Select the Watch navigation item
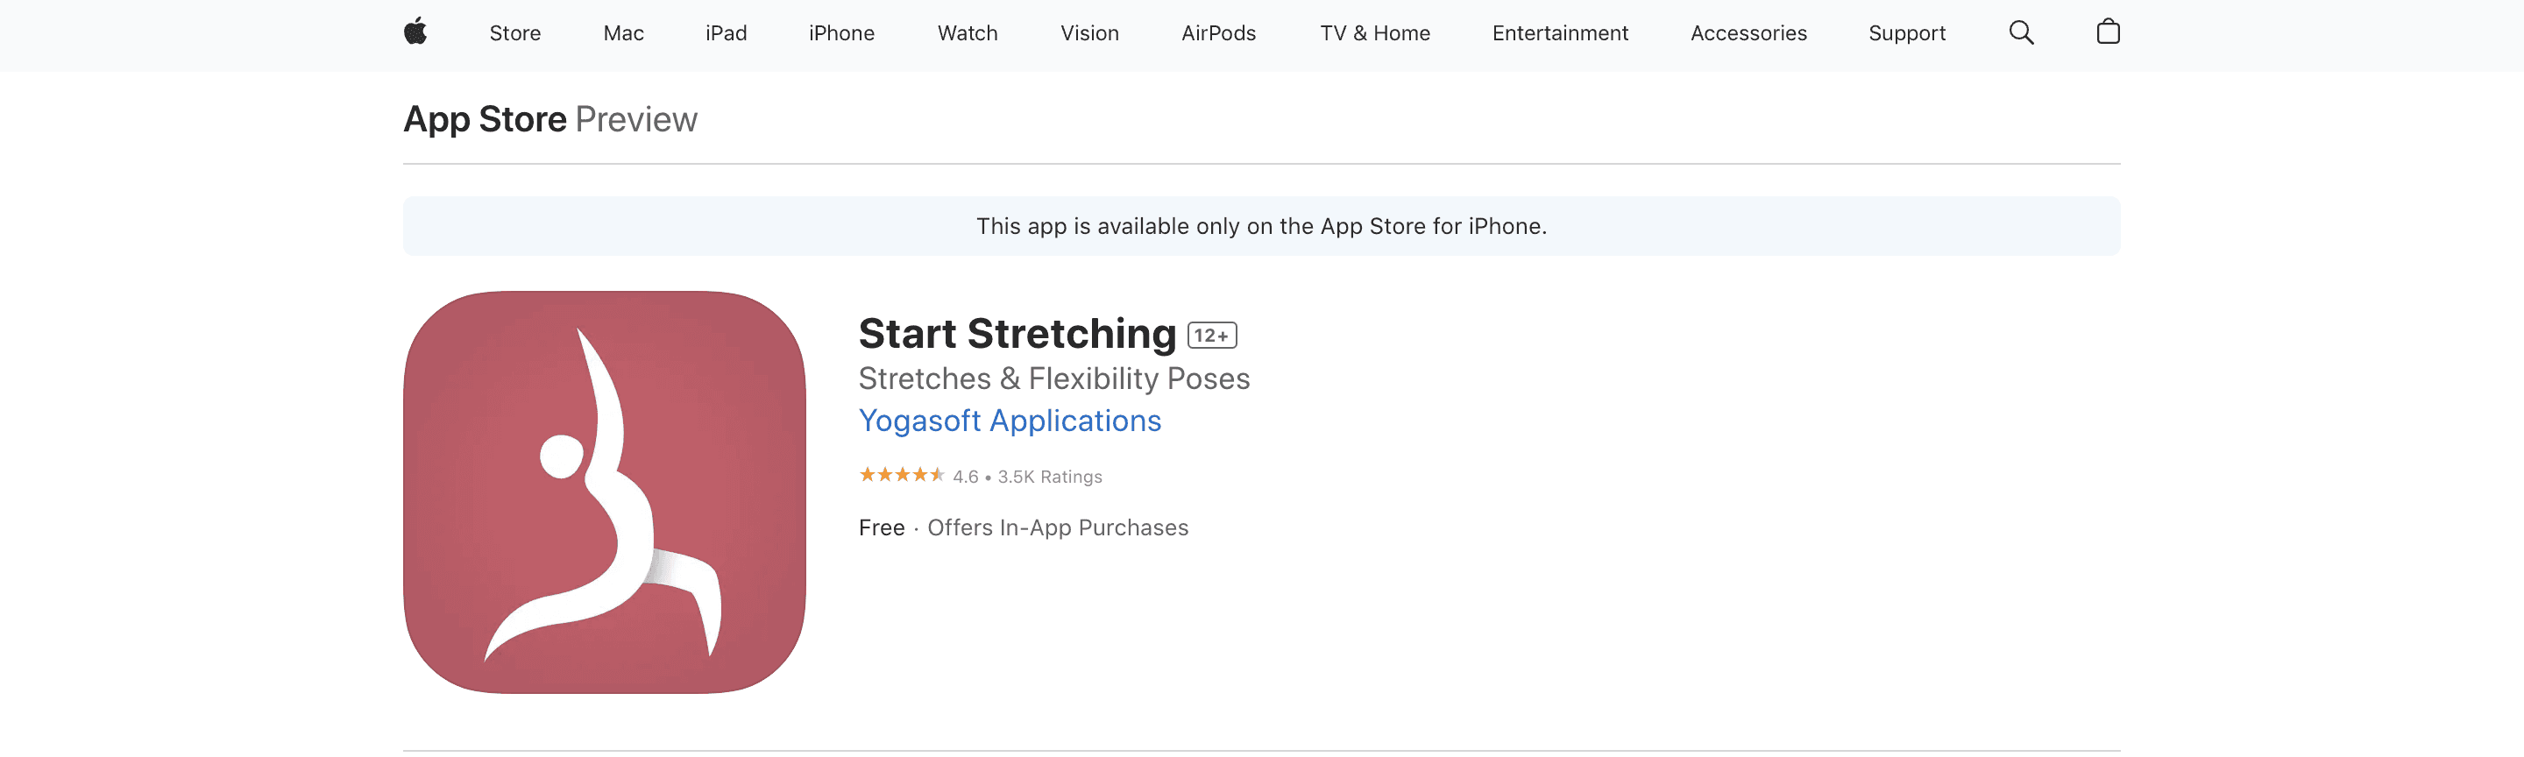This screenshot has width=2524, height=757. pos(967,32)
